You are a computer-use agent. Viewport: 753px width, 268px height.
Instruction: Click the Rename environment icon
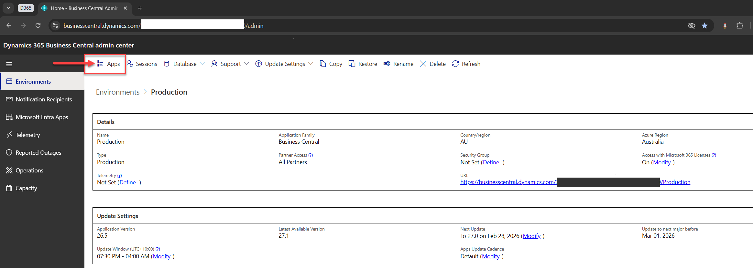pos(387,64)
